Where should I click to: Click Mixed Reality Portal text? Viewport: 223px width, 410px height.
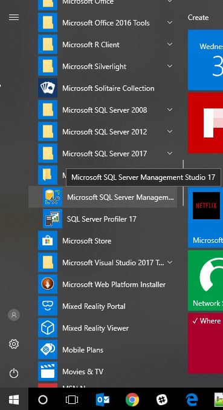pos(94,306)
